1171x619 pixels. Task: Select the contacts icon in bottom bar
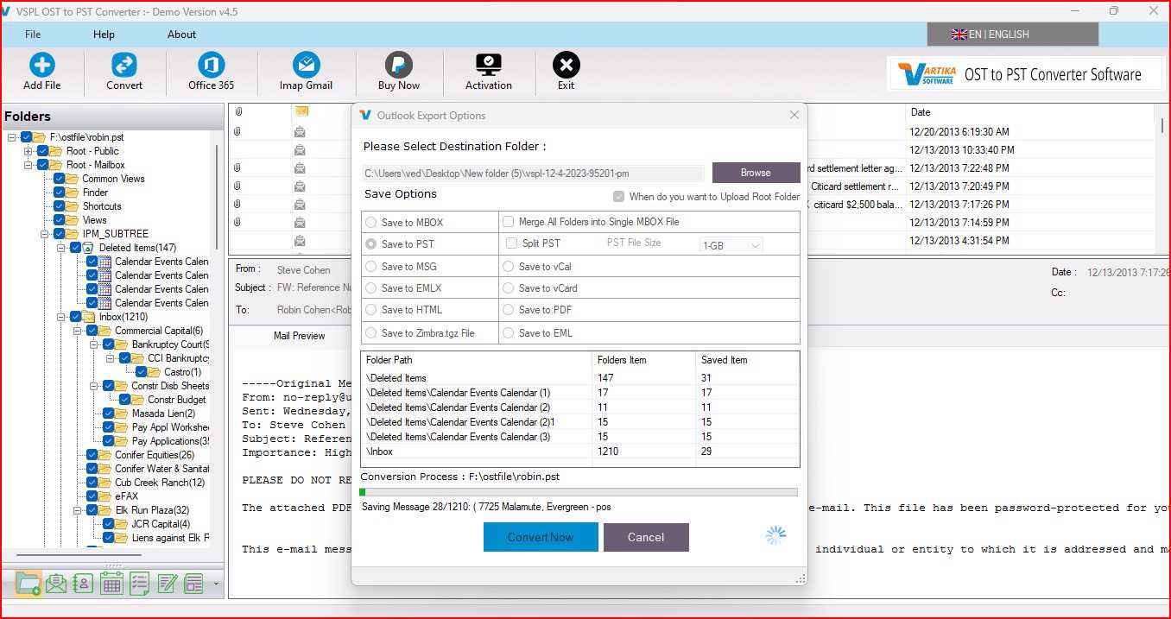[84, 584]
